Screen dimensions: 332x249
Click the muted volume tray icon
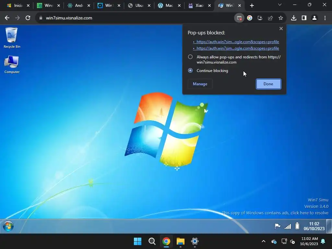[x=293, y=241]
